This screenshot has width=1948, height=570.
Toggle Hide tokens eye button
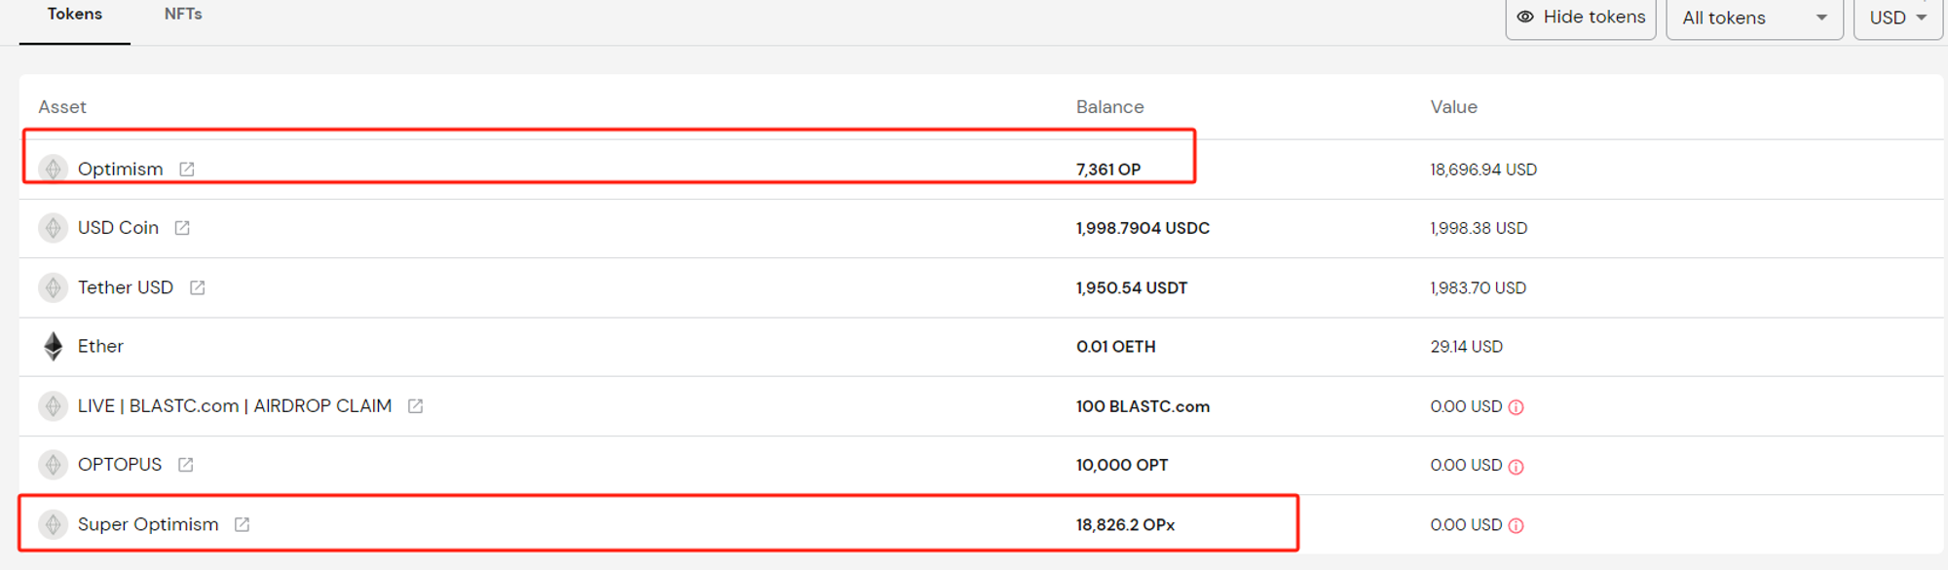click(1581, 18)
